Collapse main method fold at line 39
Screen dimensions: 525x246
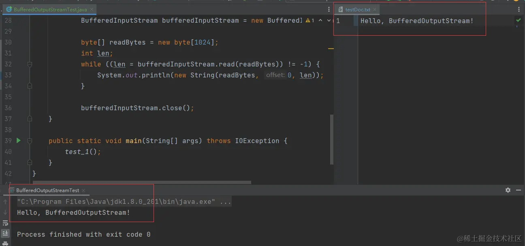point(30,141)
